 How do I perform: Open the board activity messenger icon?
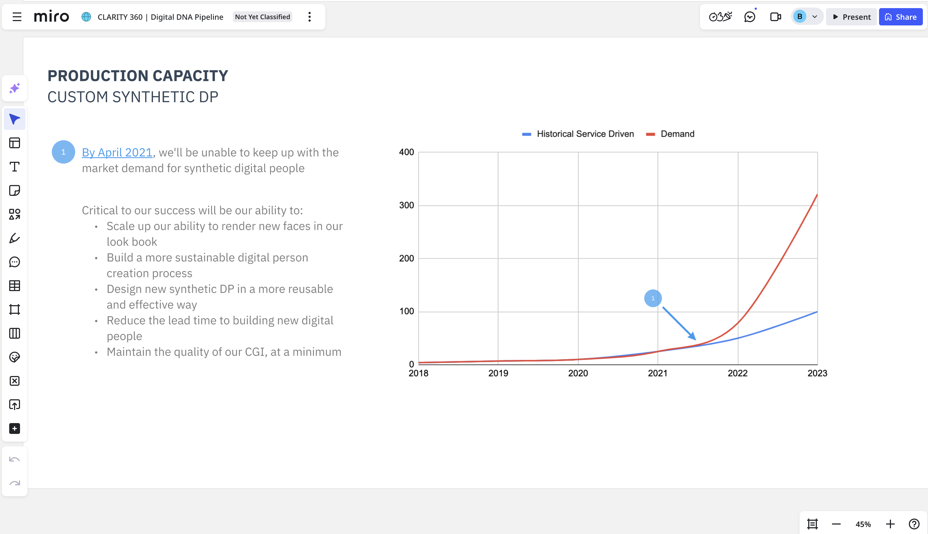point(750,17)
